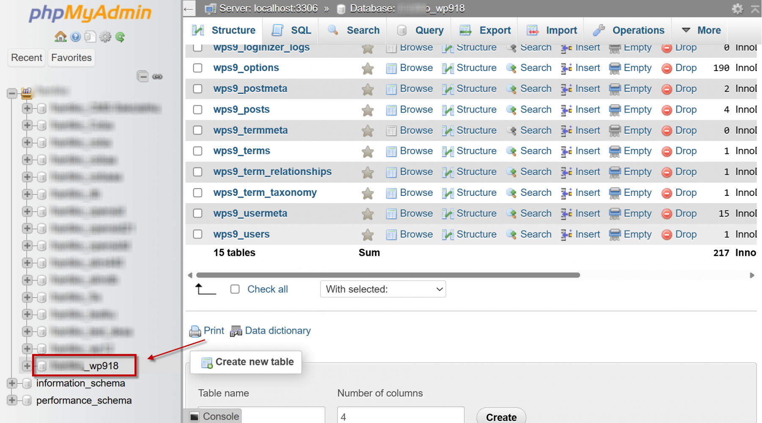Click favorite star for wps9_posts table
This screenshot has height=423, width=762.
368,110
